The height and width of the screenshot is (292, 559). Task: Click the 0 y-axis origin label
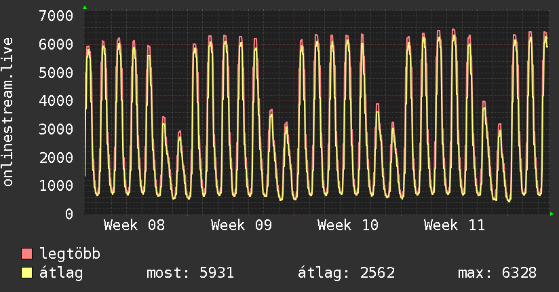click(x=69, y=214)
